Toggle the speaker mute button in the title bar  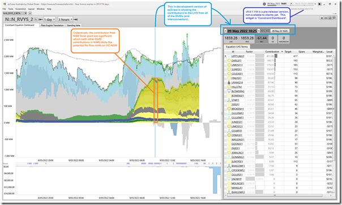point(319,4)
